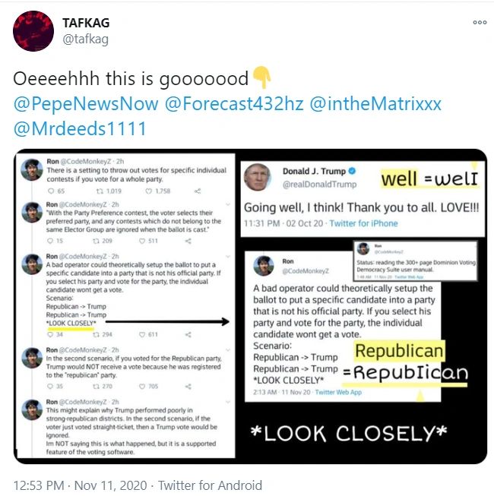The width and height of the screenshot is (494, 496).
Task: Open the tweet's three-dot more options menu
Action: pos(480,23)
